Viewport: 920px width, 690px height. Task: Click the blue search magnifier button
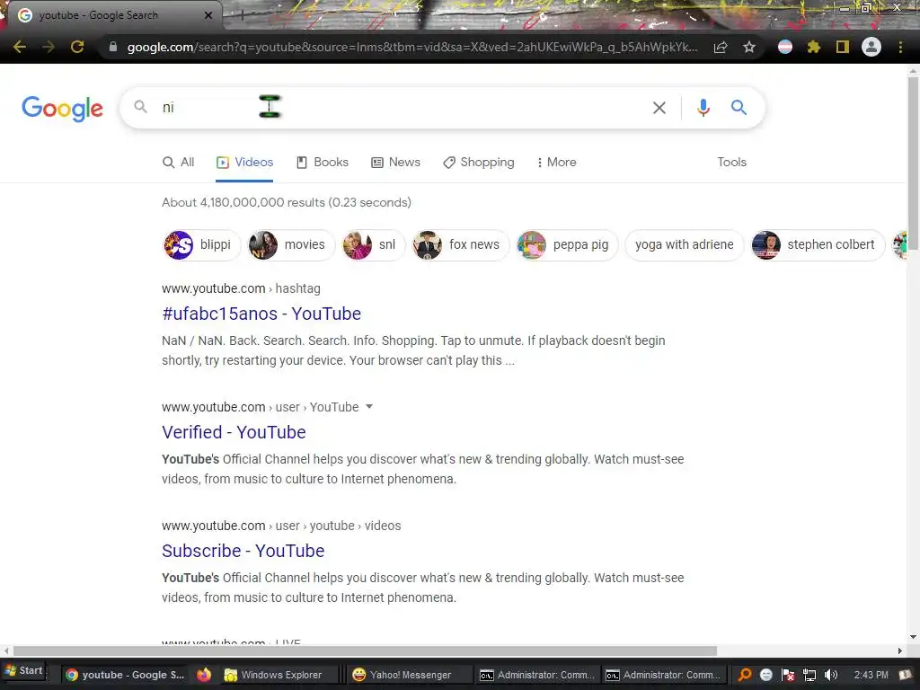(x=739, y=108)
